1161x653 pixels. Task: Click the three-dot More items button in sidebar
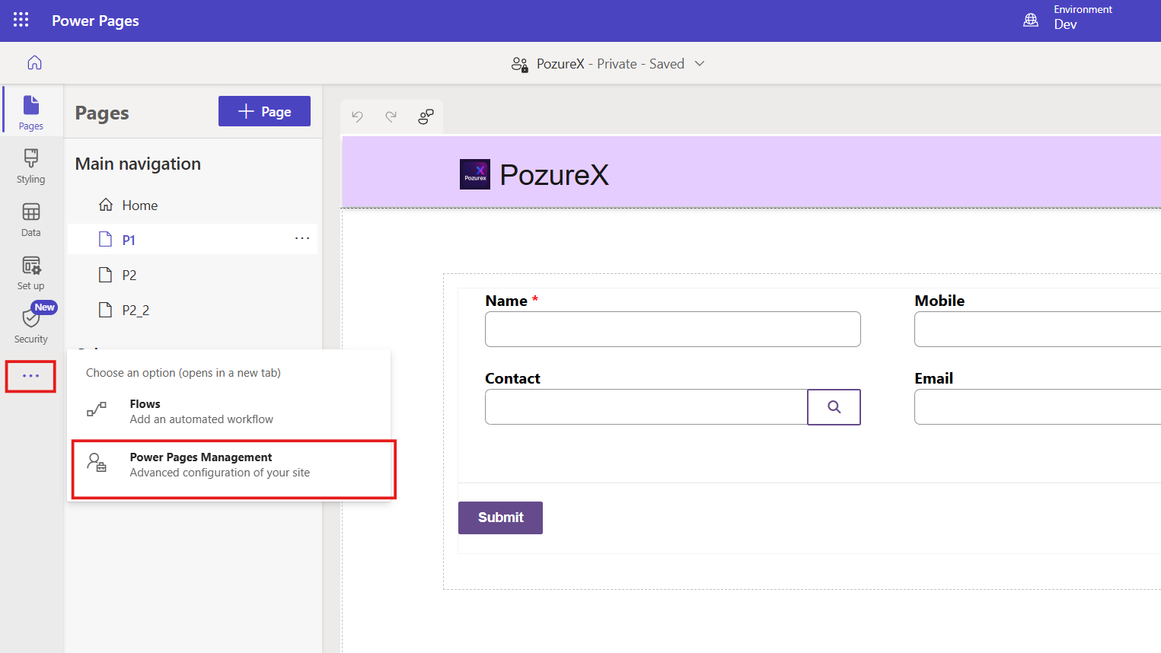[x=30, y=376]
